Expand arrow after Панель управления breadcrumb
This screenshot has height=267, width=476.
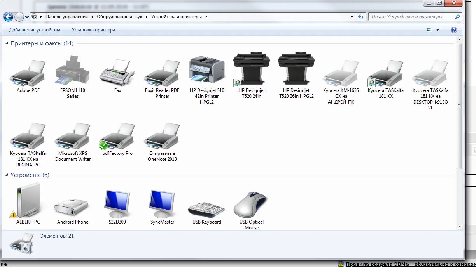click(93, 17)
